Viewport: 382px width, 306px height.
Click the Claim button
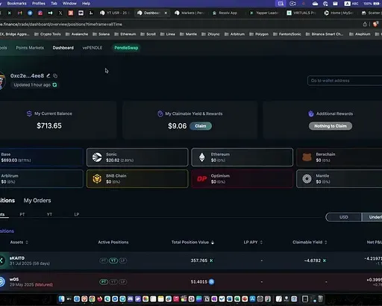(x=201, y=126)
